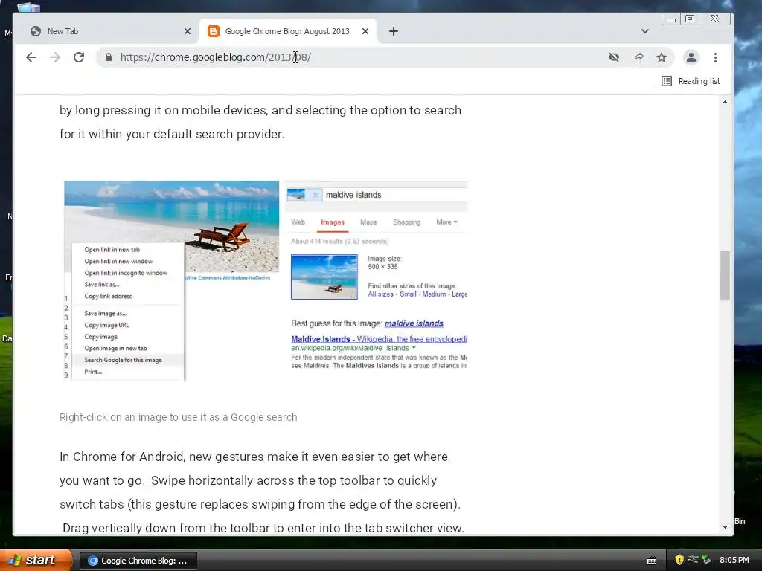Click the forward navigation arrow

point(55,57)
